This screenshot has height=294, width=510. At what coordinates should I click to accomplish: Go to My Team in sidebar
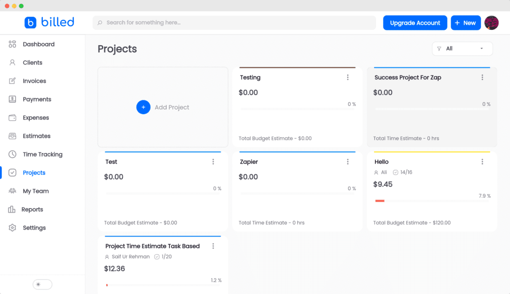pyautogui.click(x=35, y=191)
